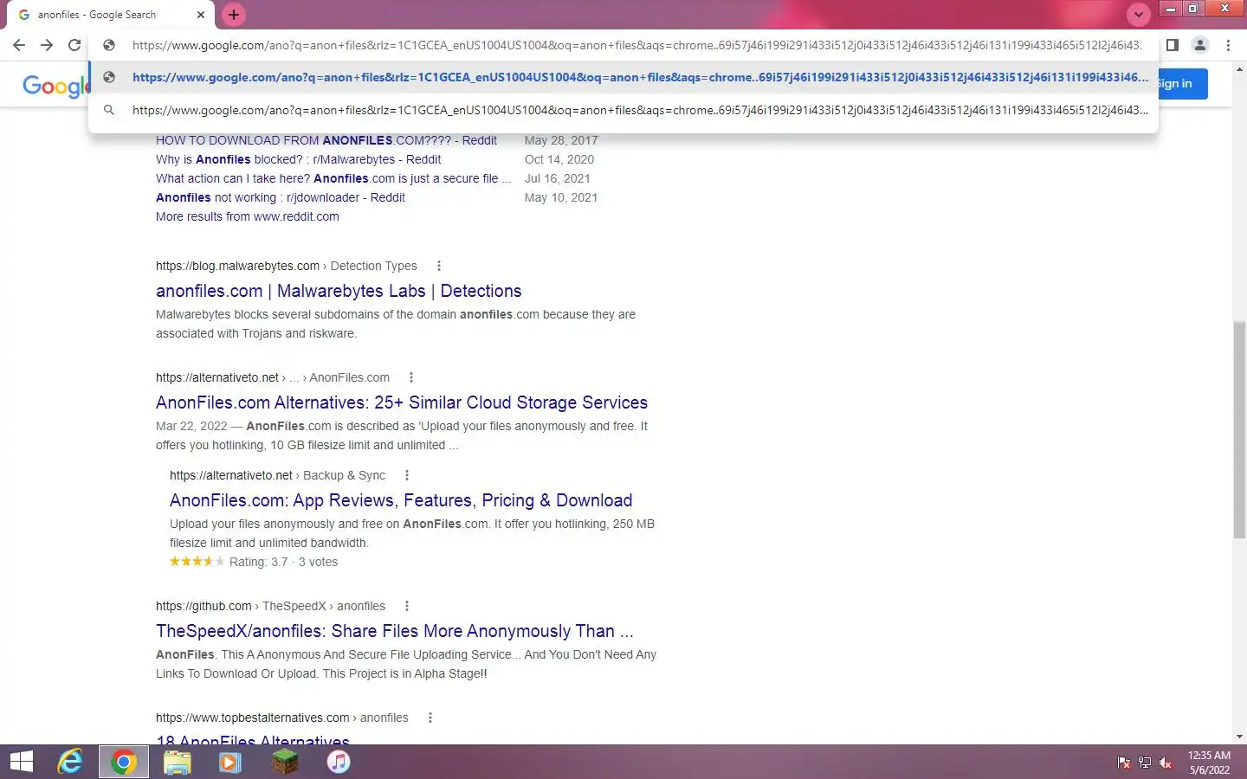Open iTunes from the taskbar
1247x779 pixels.
338,762
